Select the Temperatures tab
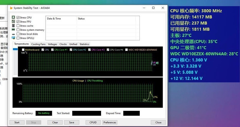 pos(21,44)
